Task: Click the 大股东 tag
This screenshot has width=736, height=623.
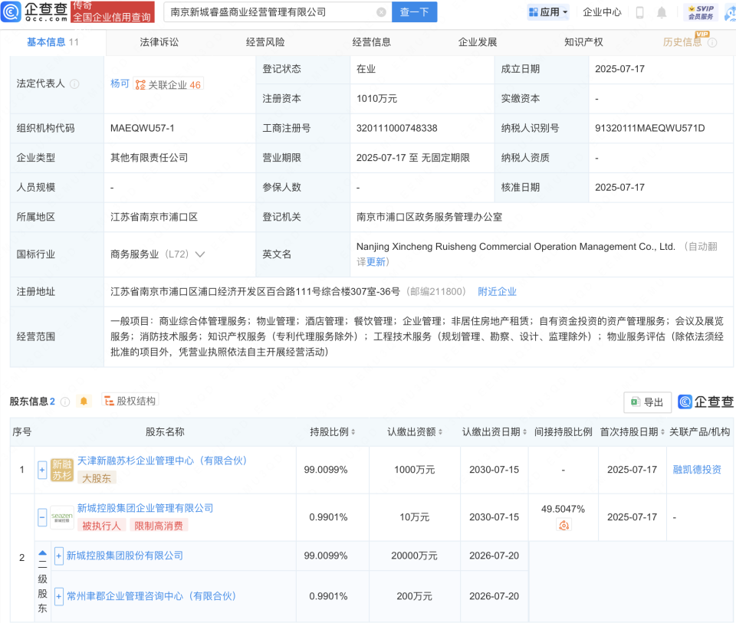Action: coord(97,478)
